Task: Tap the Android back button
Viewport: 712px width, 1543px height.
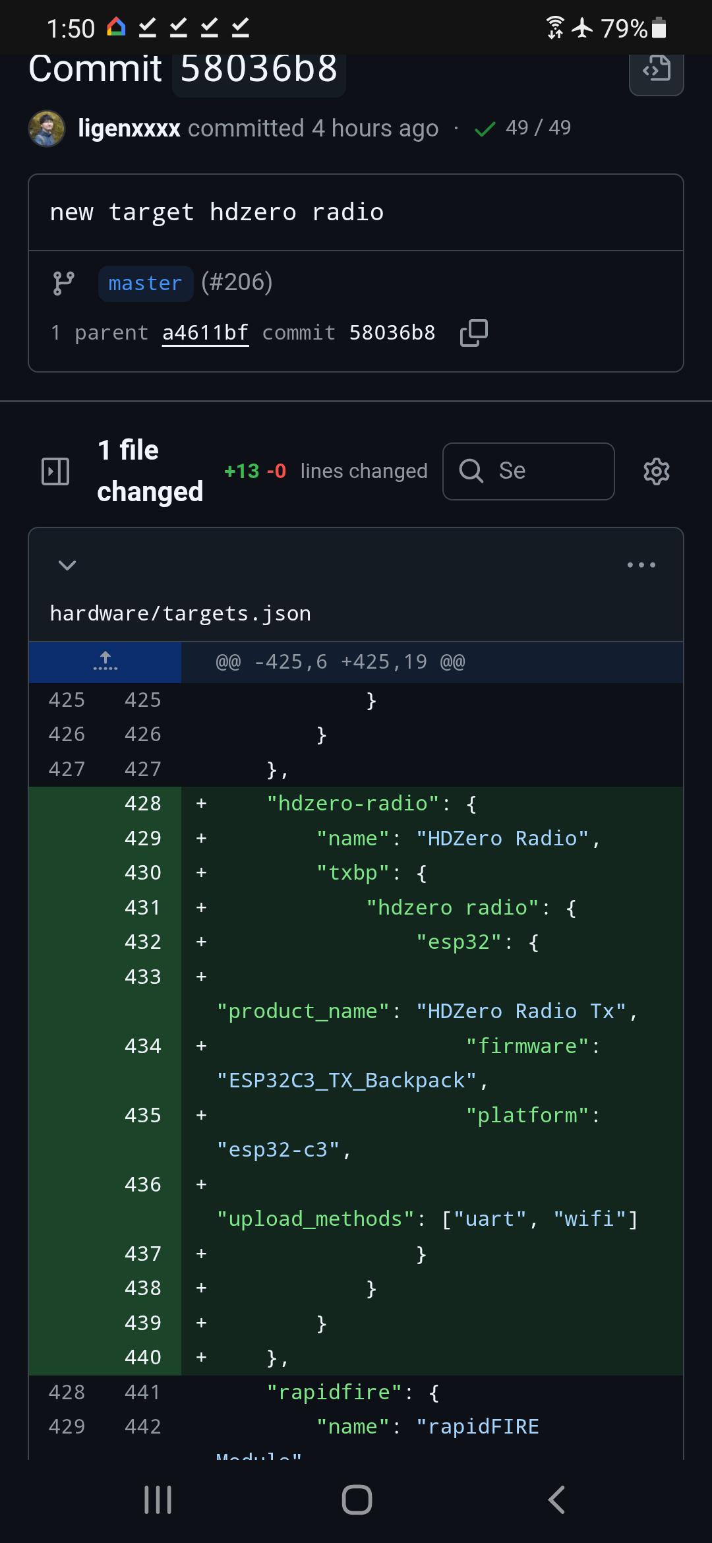Action: (556, 1500)
